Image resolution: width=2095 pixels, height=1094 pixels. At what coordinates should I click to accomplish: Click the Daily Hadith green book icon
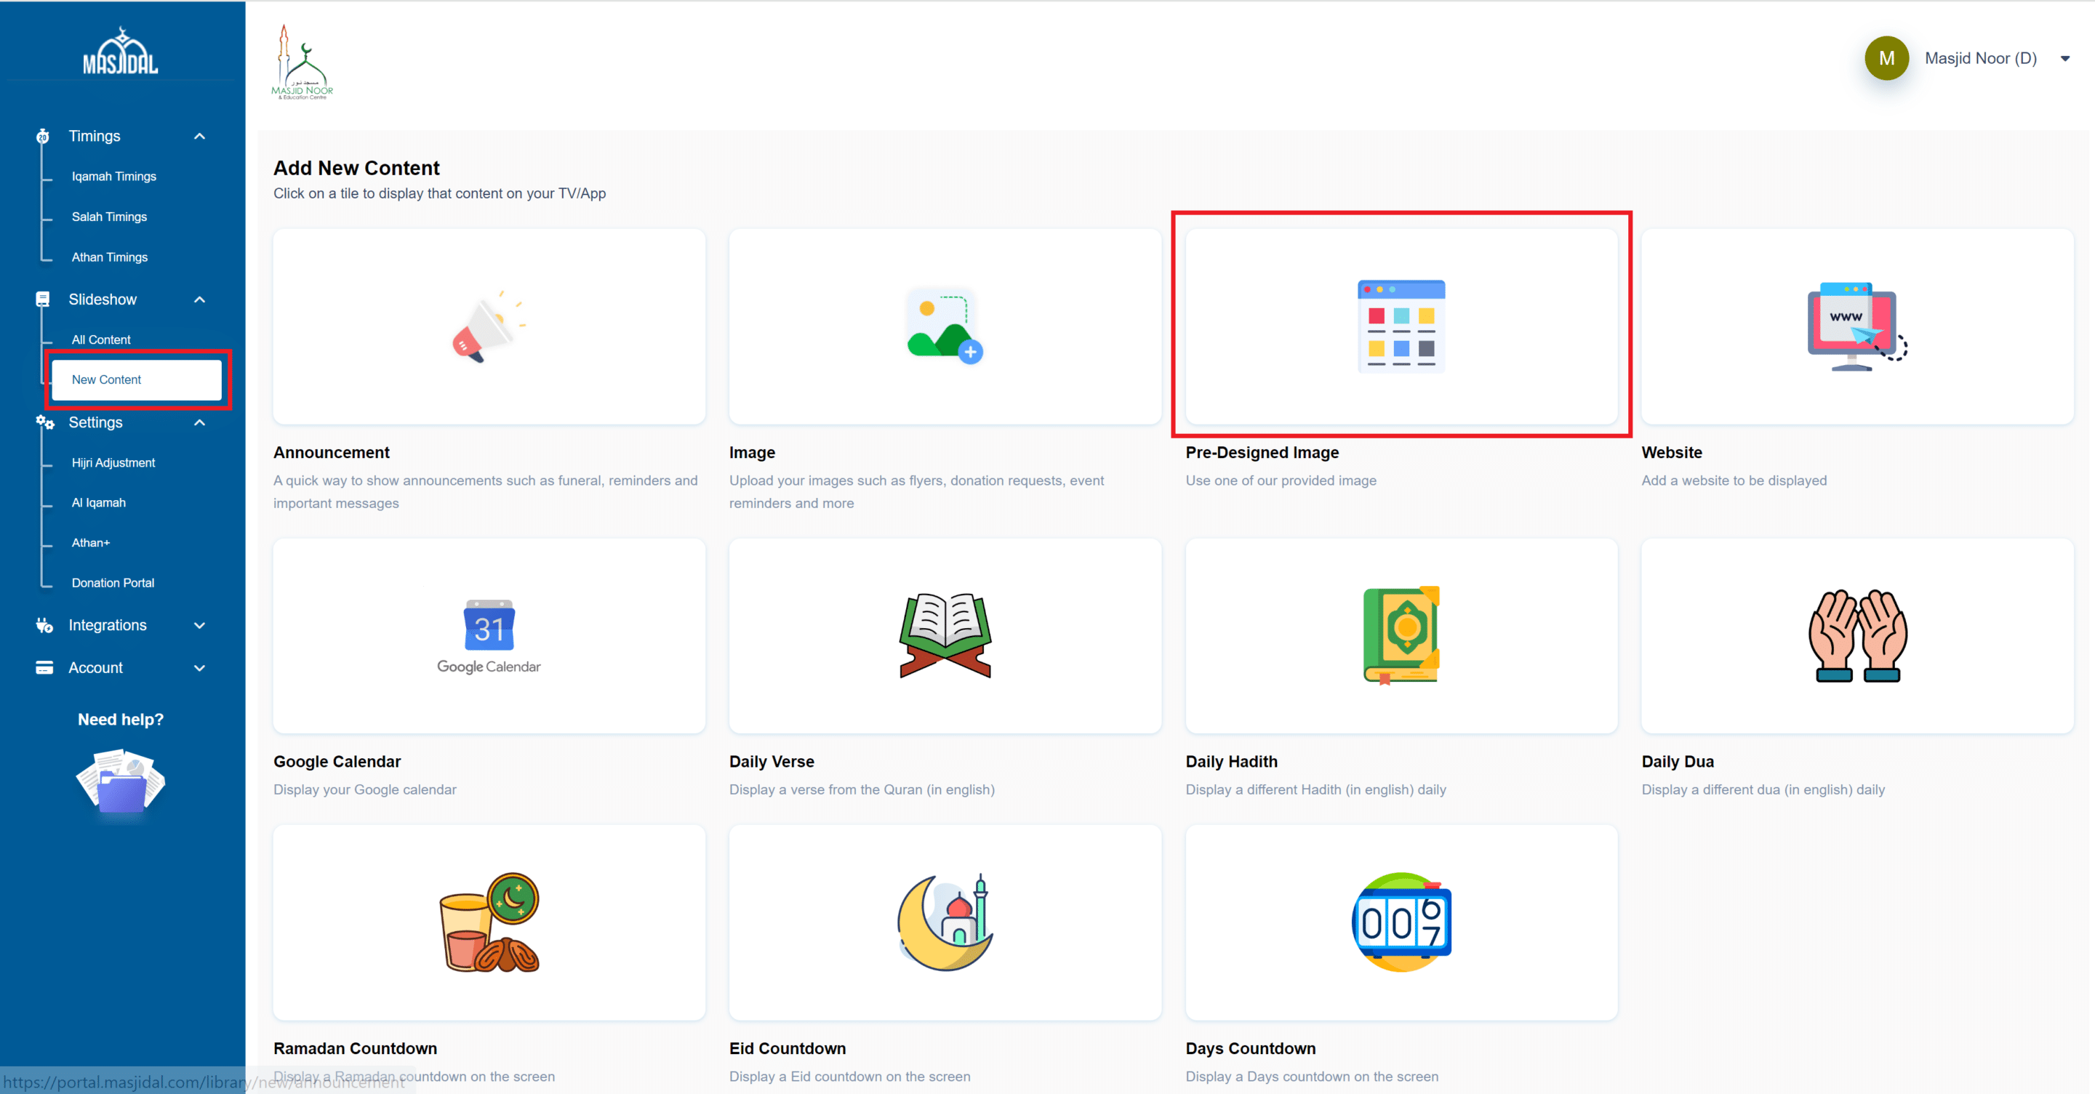[1401, 635]
